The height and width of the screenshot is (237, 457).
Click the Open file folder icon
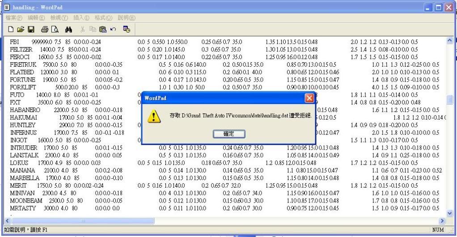point(21,29)
